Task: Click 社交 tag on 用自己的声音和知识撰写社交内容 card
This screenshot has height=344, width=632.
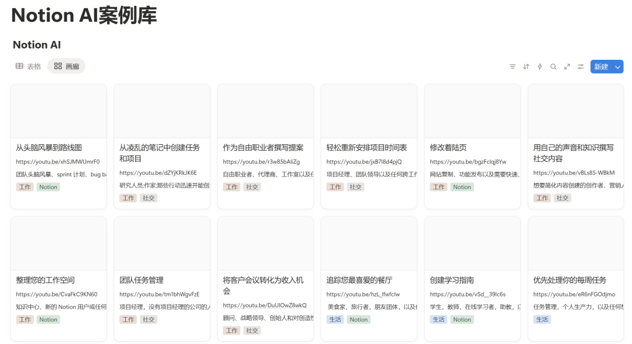Action: coord(562,198)
